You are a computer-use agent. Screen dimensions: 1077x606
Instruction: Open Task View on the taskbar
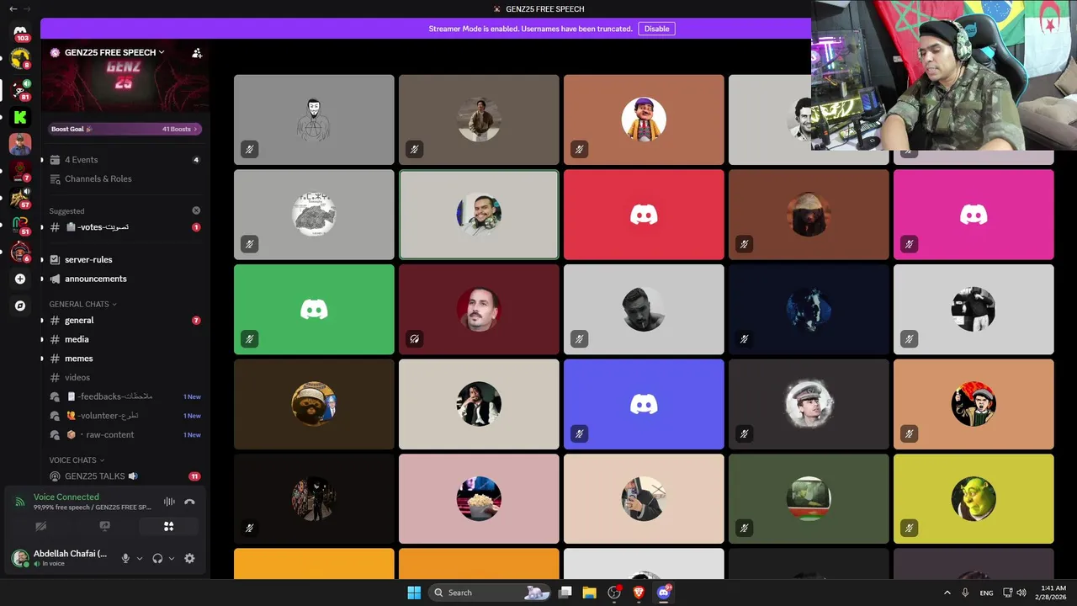[565, 593]
